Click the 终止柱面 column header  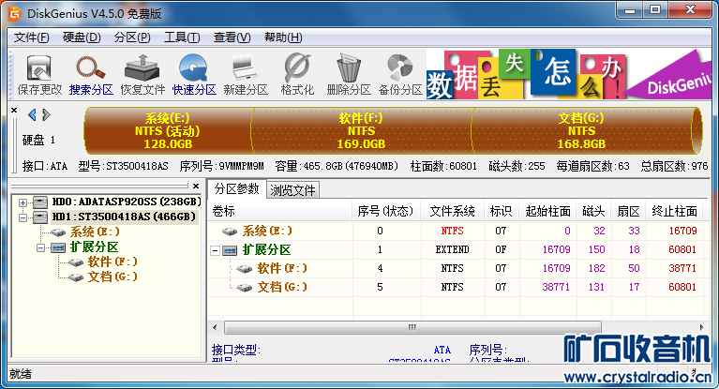click(674, 211)
